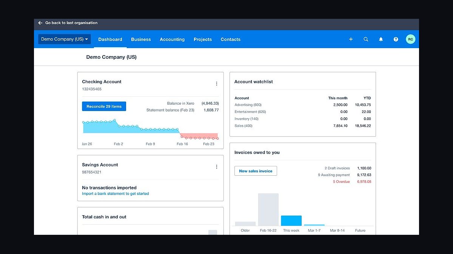Open the Savings Account title link
453x254 pixels.
coord(100,165)
